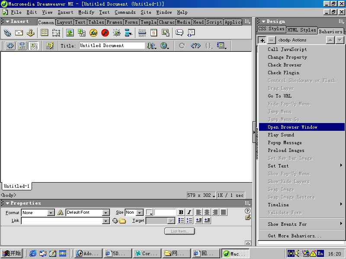Insert a named anchor

tap(30, 33)
